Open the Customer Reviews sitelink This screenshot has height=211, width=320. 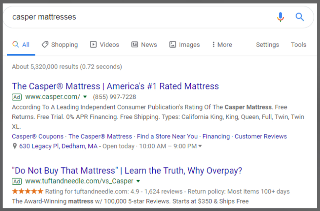261,137
